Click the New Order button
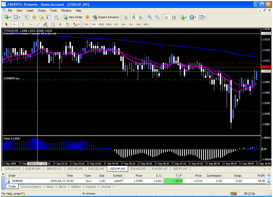Image resolution: width=273 pixels, height=197 pixels. [x=73, y=17]
